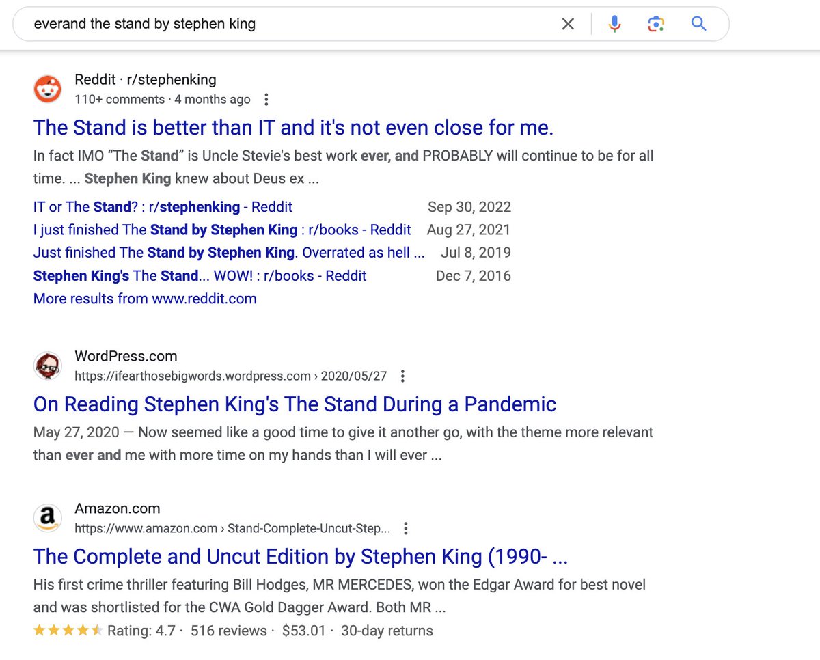The height and width of the screenshot is (660, 820).
Task: Click the Reddit result snippet starting 'In fact IMO'
Action: pyautogui.click(x=343, y=167)
